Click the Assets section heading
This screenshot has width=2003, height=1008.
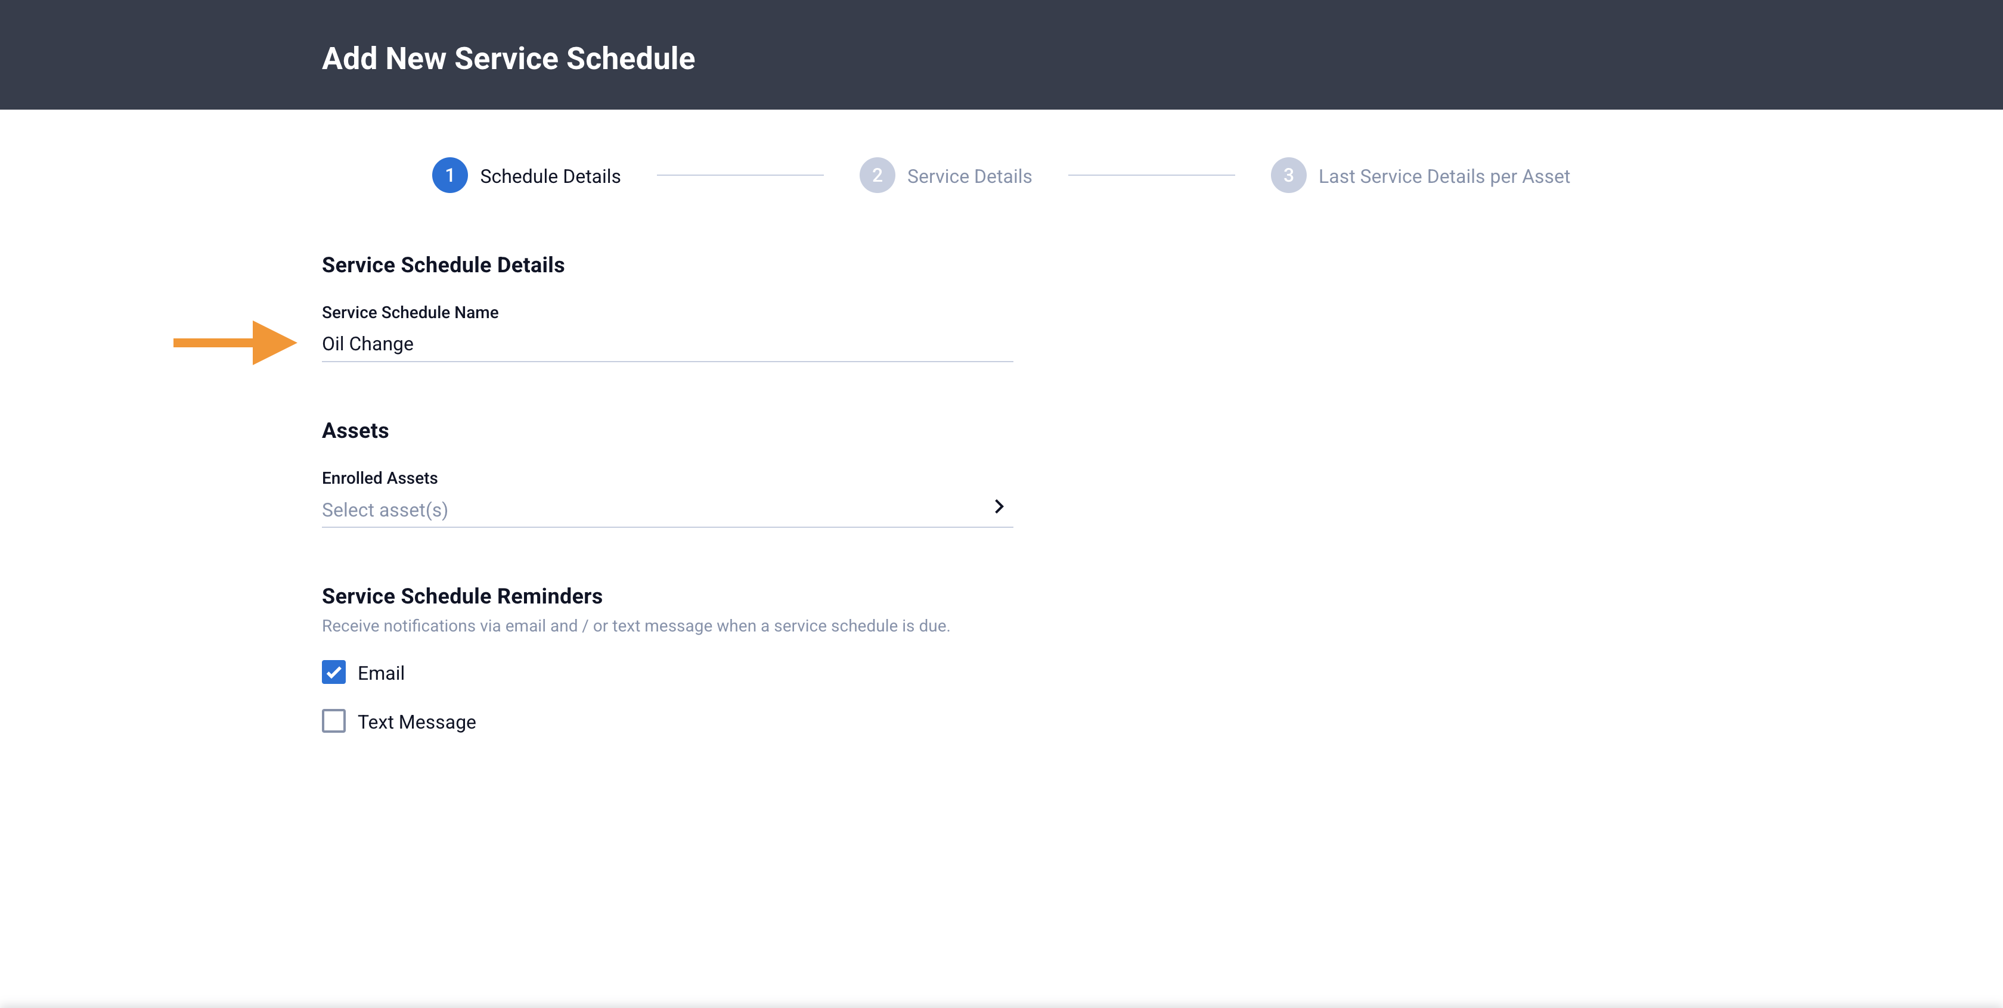pos(355,431)
